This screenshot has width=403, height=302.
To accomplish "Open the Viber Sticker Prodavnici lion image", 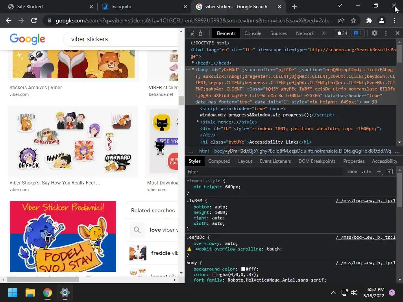I will pyautogui.click(x=63, y=236).
